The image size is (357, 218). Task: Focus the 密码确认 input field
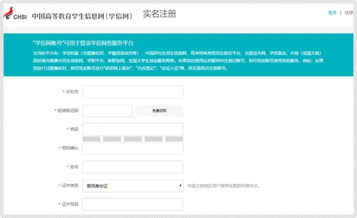coord(133,148)
